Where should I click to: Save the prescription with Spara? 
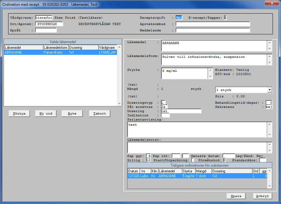236,196
